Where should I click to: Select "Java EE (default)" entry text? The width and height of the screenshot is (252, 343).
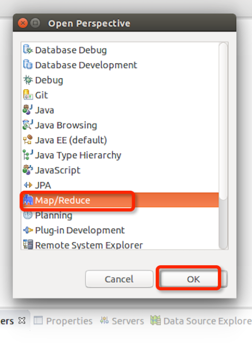point(71,140)
